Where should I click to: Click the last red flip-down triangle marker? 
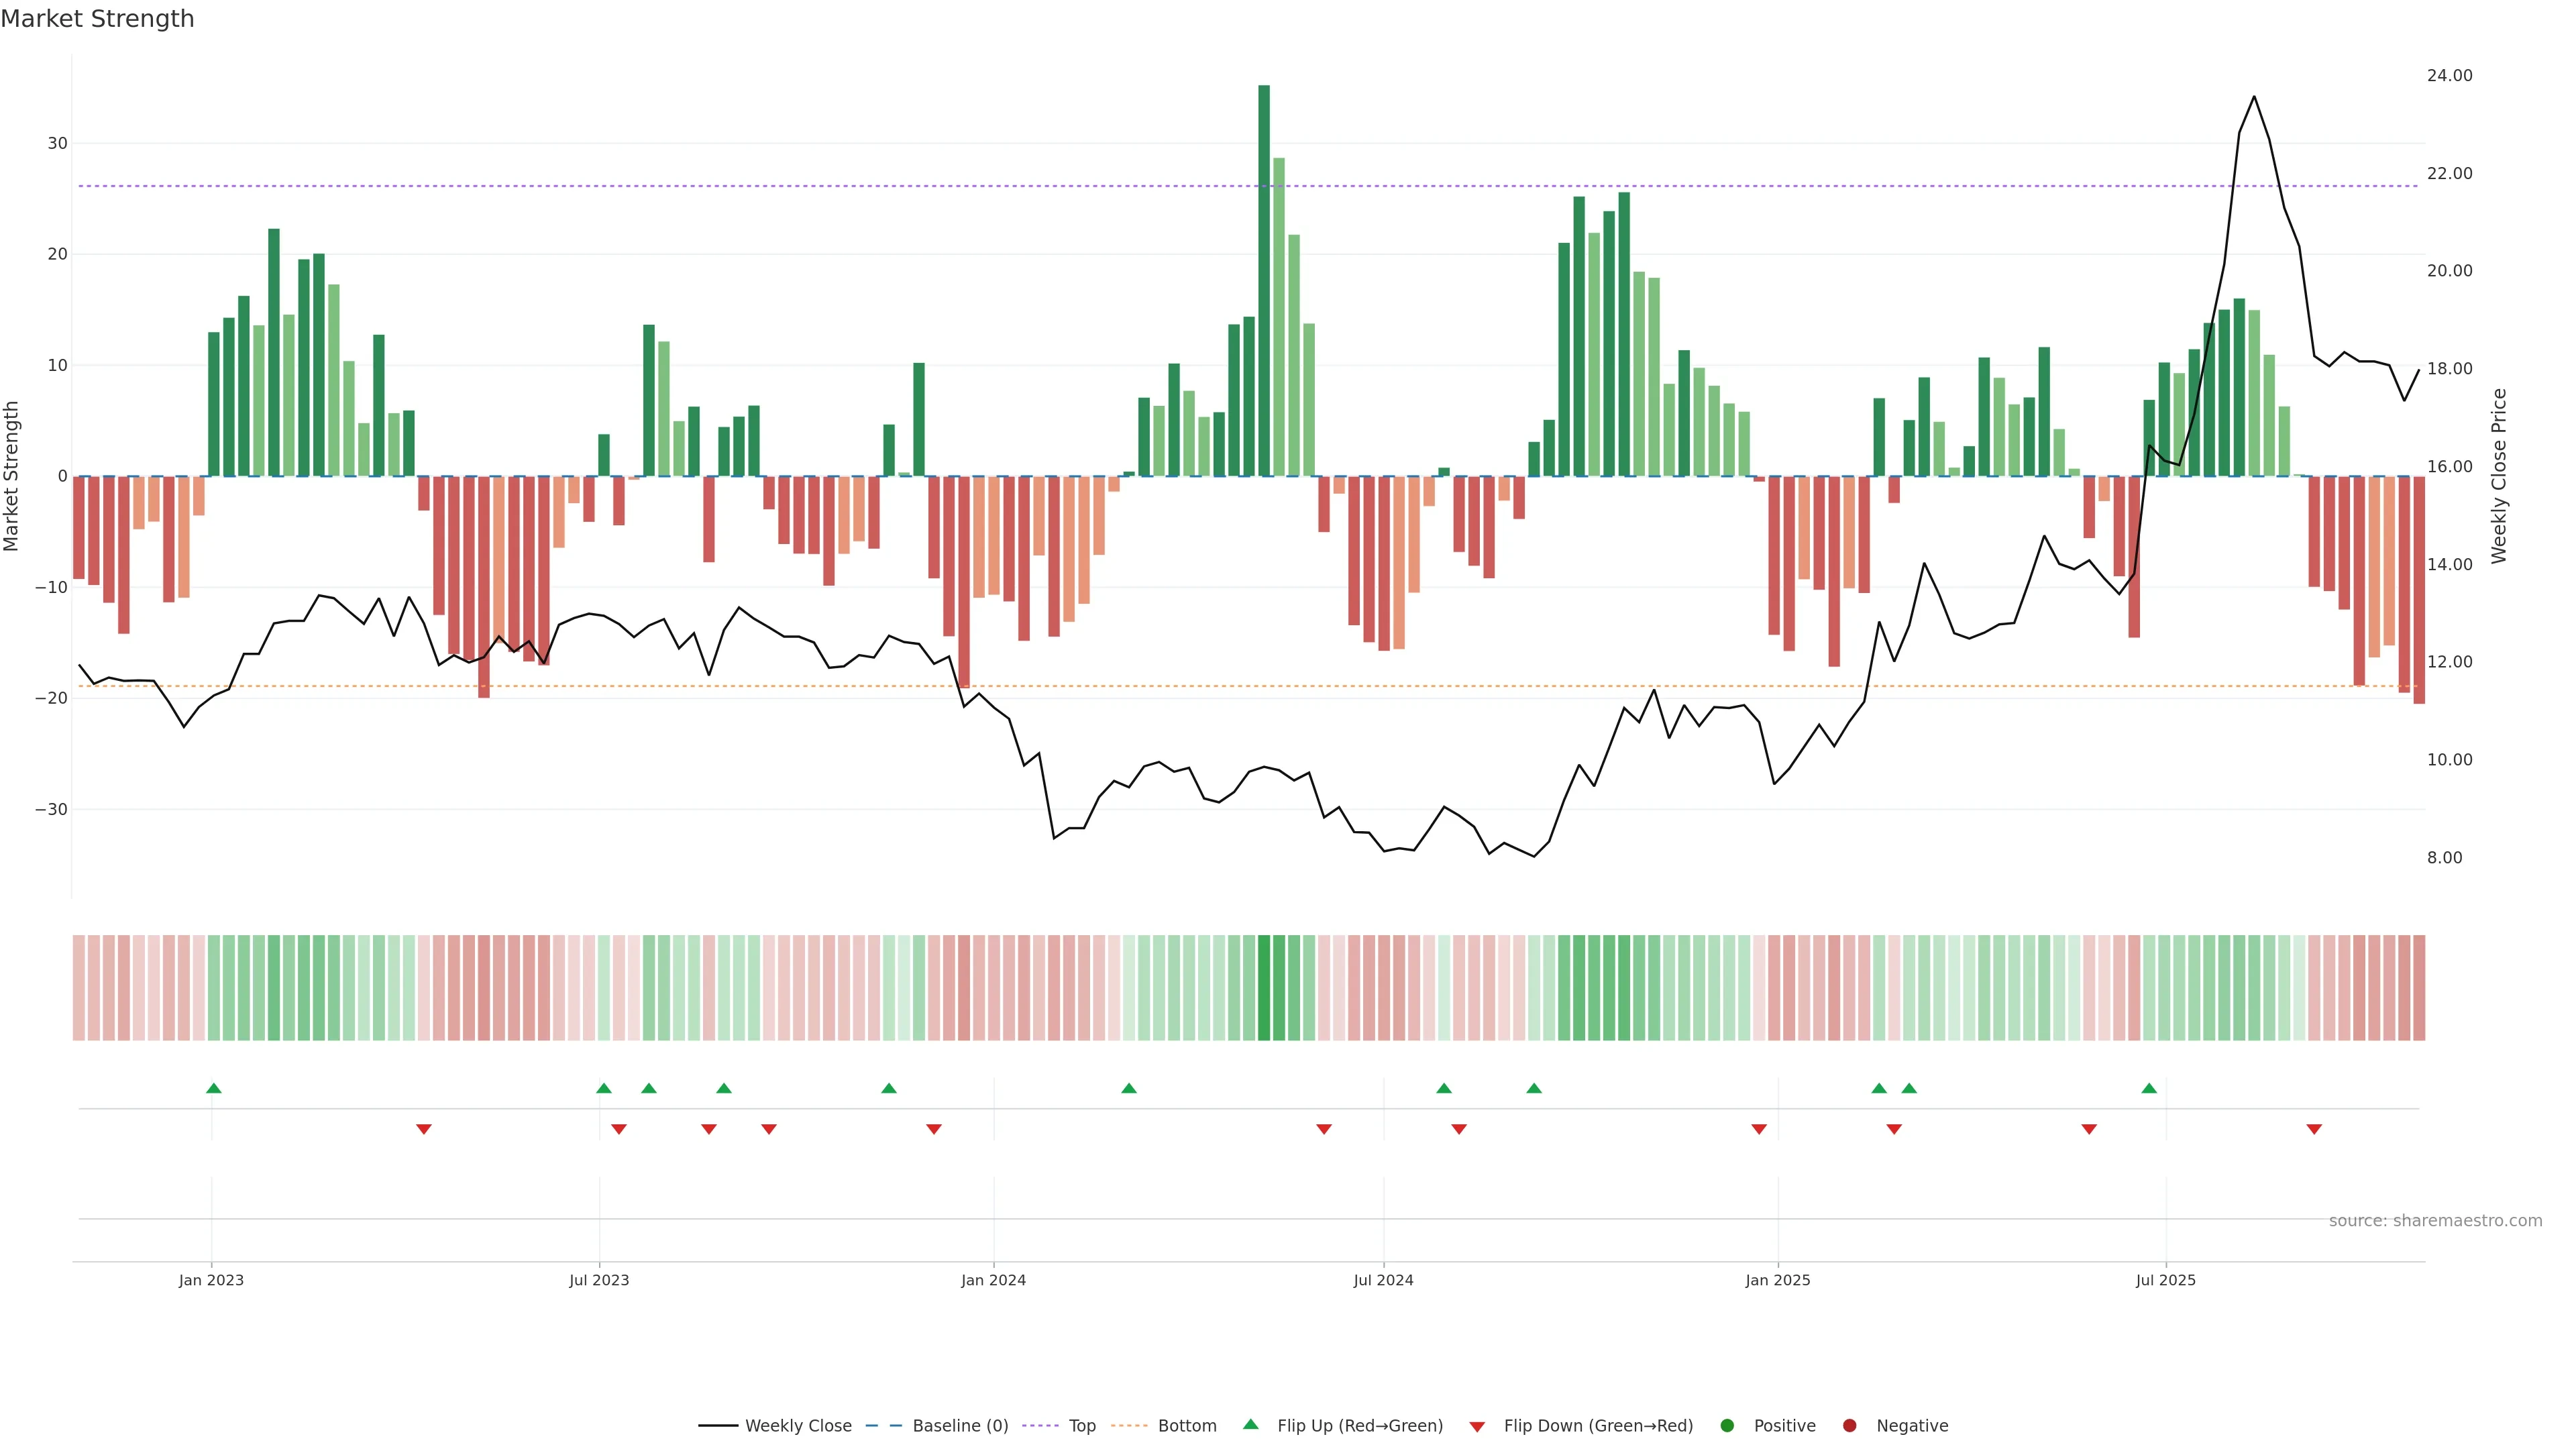(x=2314, y=1129)
